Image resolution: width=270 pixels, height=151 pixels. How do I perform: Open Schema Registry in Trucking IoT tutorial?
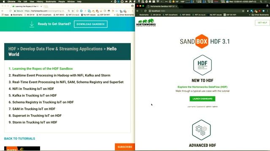(43, 102)
